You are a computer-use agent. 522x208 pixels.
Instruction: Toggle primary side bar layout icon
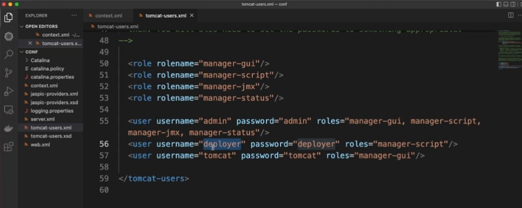[x=499, y=5]
